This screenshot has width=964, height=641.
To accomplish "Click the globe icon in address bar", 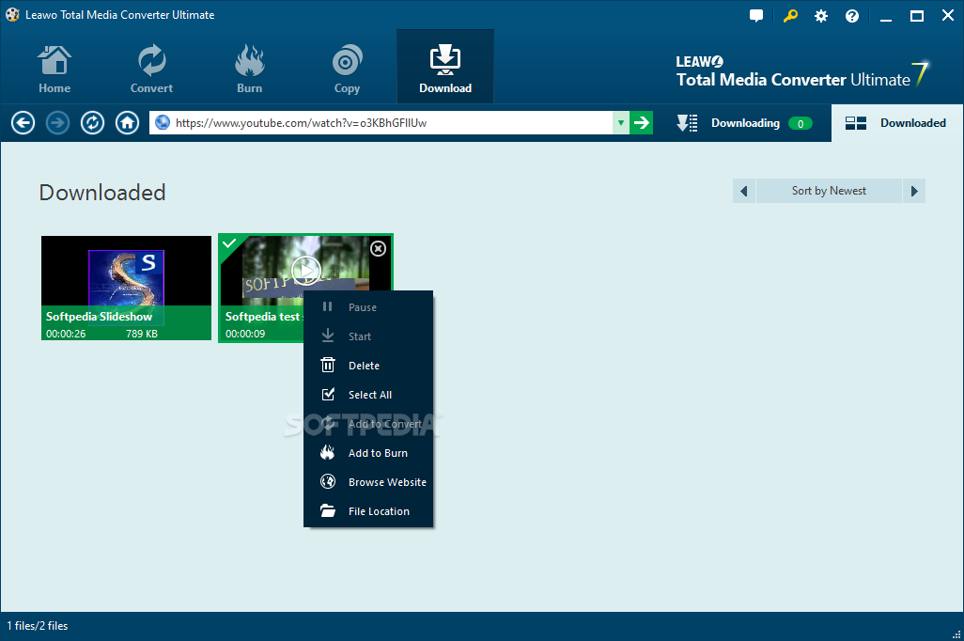I will point(163,122).
